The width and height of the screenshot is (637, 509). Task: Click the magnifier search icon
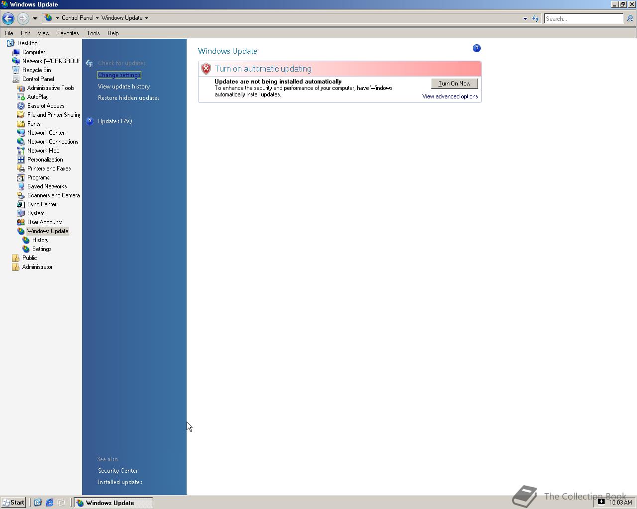point(630,18)
